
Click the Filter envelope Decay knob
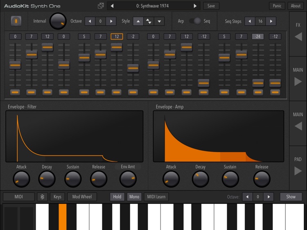click(47, 179)
